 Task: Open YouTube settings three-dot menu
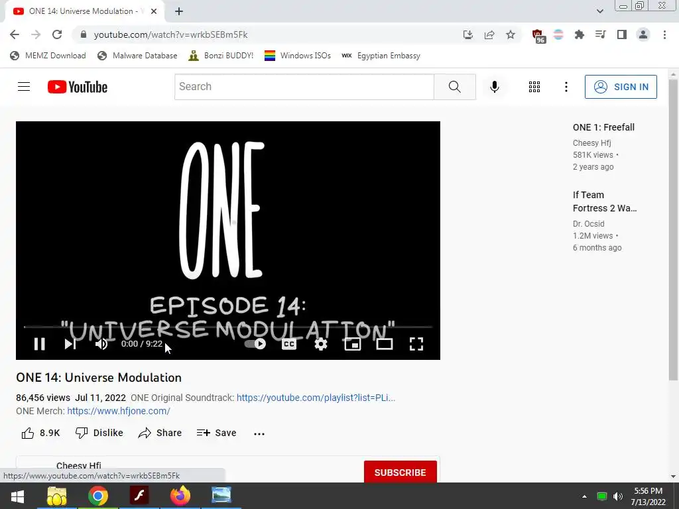click(x=566, y=87)
